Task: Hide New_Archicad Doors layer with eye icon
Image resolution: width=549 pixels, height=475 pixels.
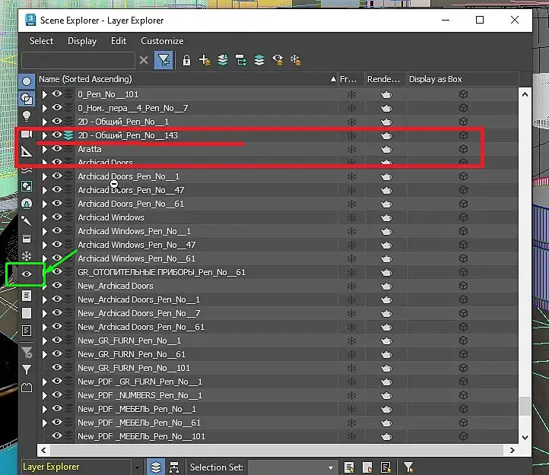Action: [57, 285]
